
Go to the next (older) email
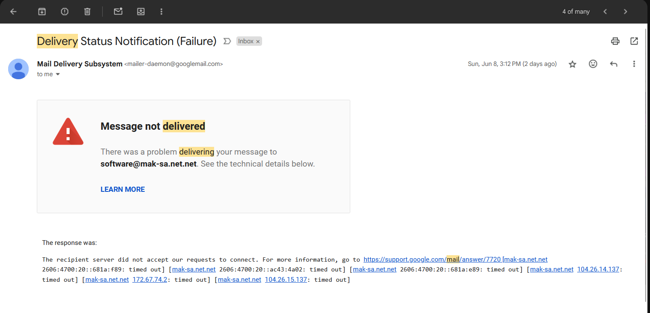(626, 12)
